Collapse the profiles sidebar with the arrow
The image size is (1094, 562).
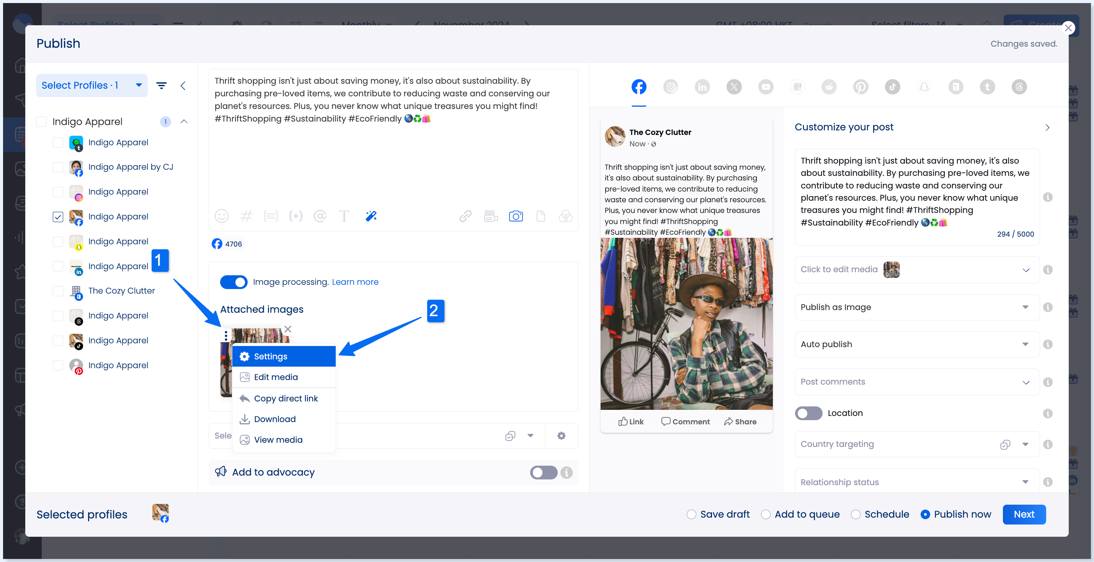[x=183, y=86]
